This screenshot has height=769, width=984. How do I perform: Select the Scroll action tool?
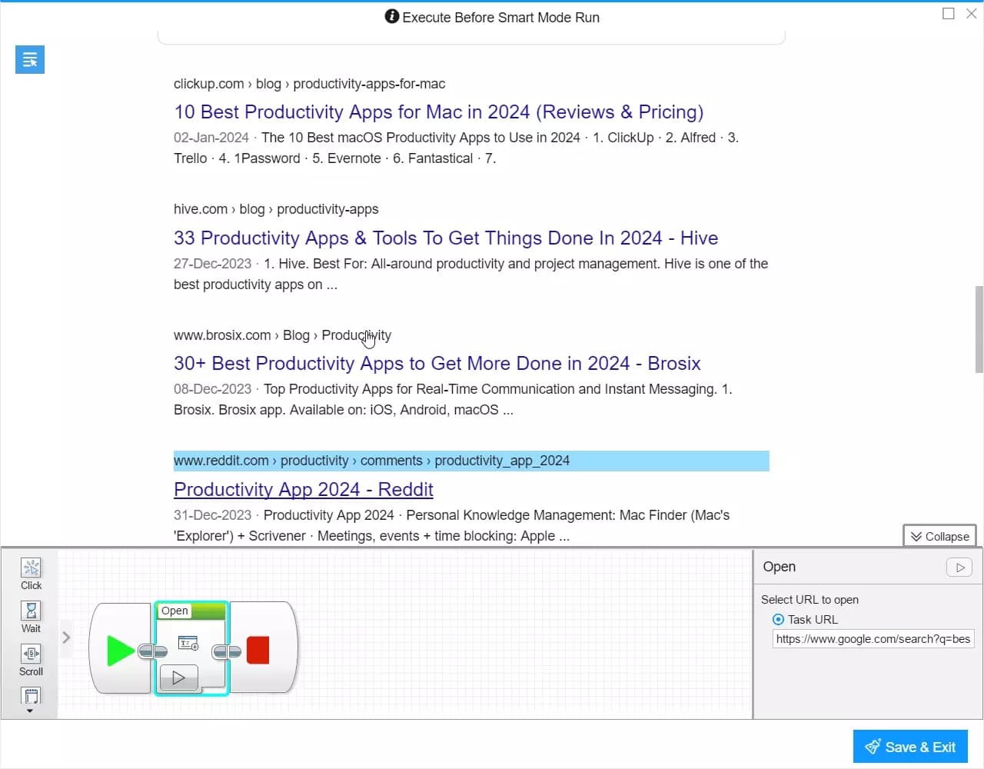click(x=32, y=660)
